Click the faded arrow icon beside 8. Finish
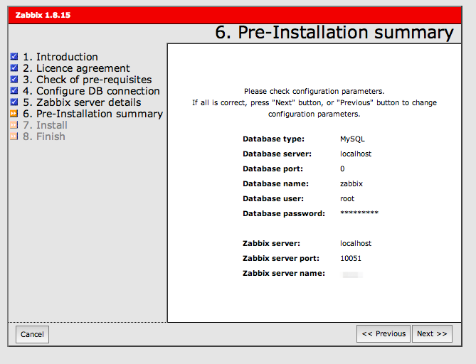476x364 pixels. point(14,136)
